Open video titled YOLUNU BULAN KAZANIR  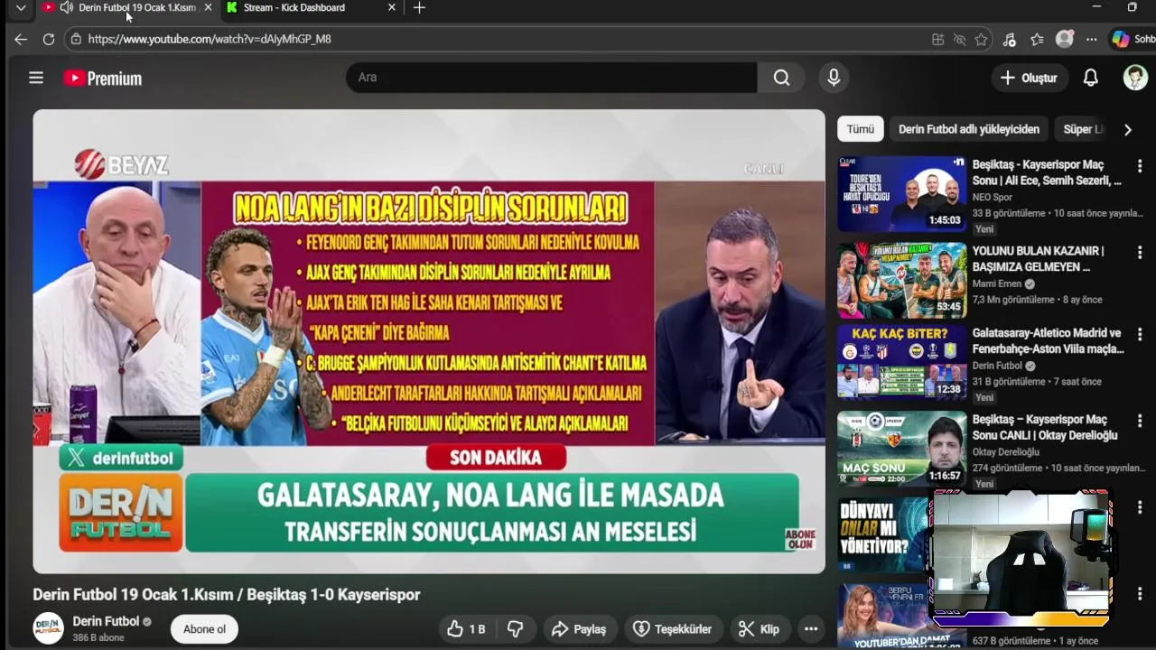[x=1038, y=258]
